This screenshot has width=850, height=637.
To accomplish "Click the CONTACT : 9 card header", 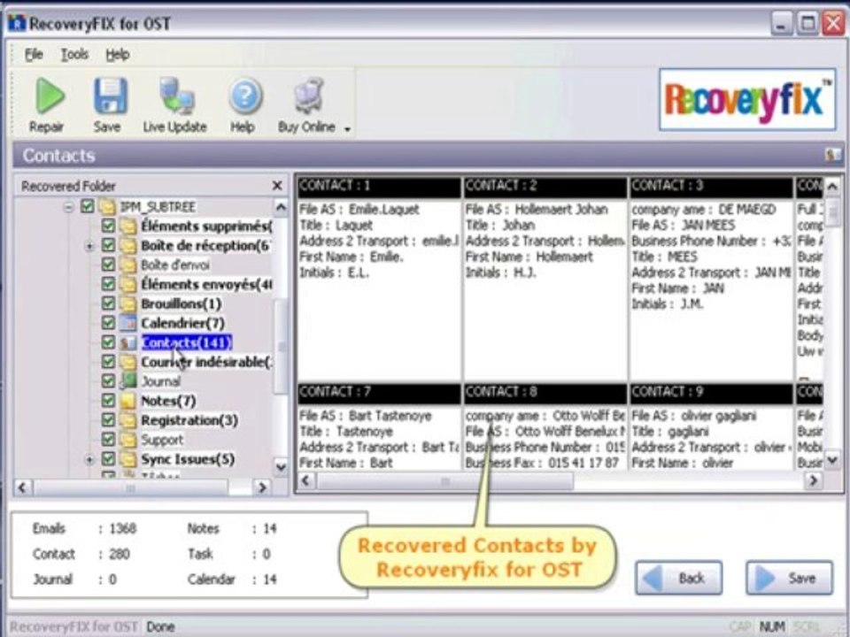I will pos(711,393).
